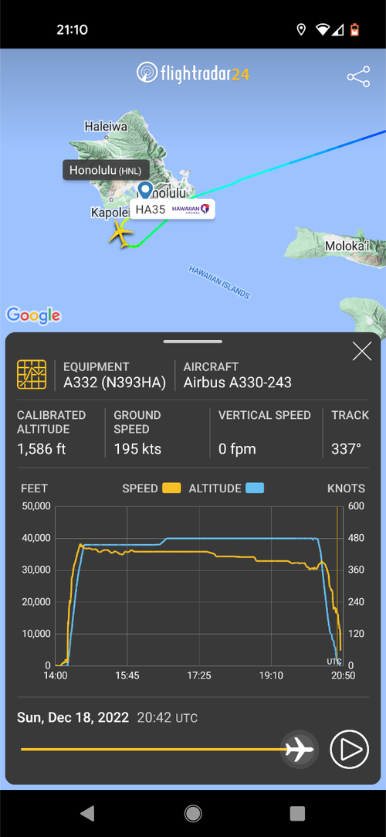
Task: Click the flightradar24 logo
Action: pyautogui.click(x=192, y=73)
